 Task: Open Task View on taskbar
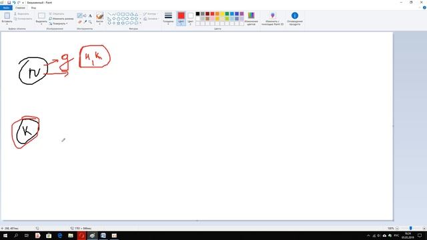tap(27, 235)
